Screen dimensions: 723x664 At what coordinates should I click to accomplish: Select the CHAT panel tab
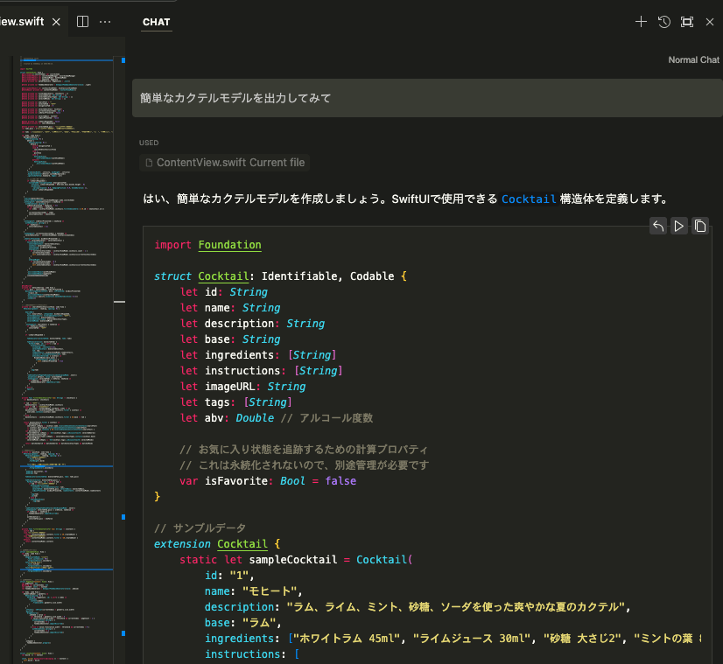click(157, 22)
